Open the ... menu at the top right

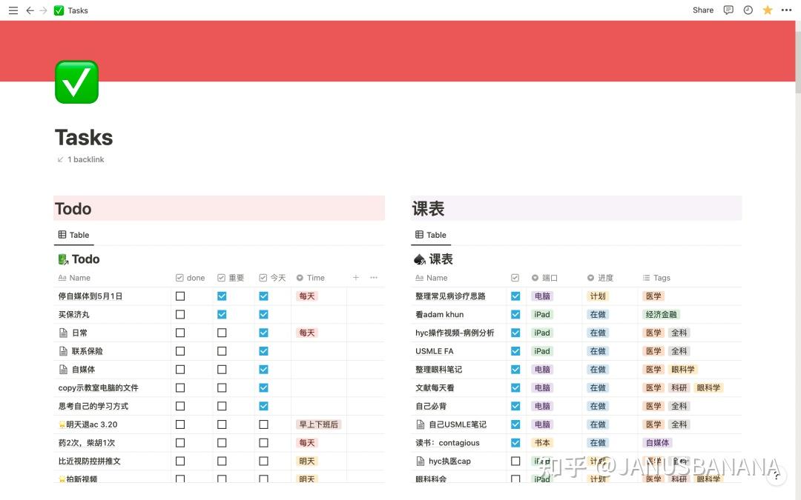[786, 10]
